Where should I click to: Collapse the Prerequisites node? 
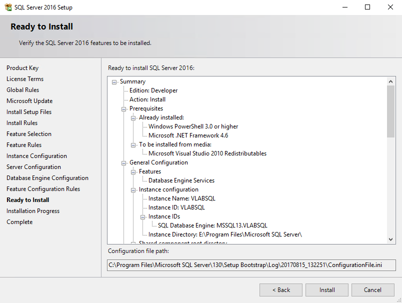(x=123, y=109)
